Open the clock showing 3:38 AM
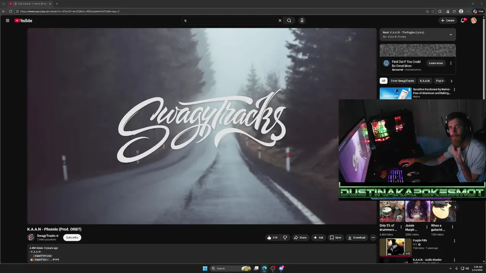Viewport: 486px width, 273px height. pyautogui.click(x=477, y=268)
